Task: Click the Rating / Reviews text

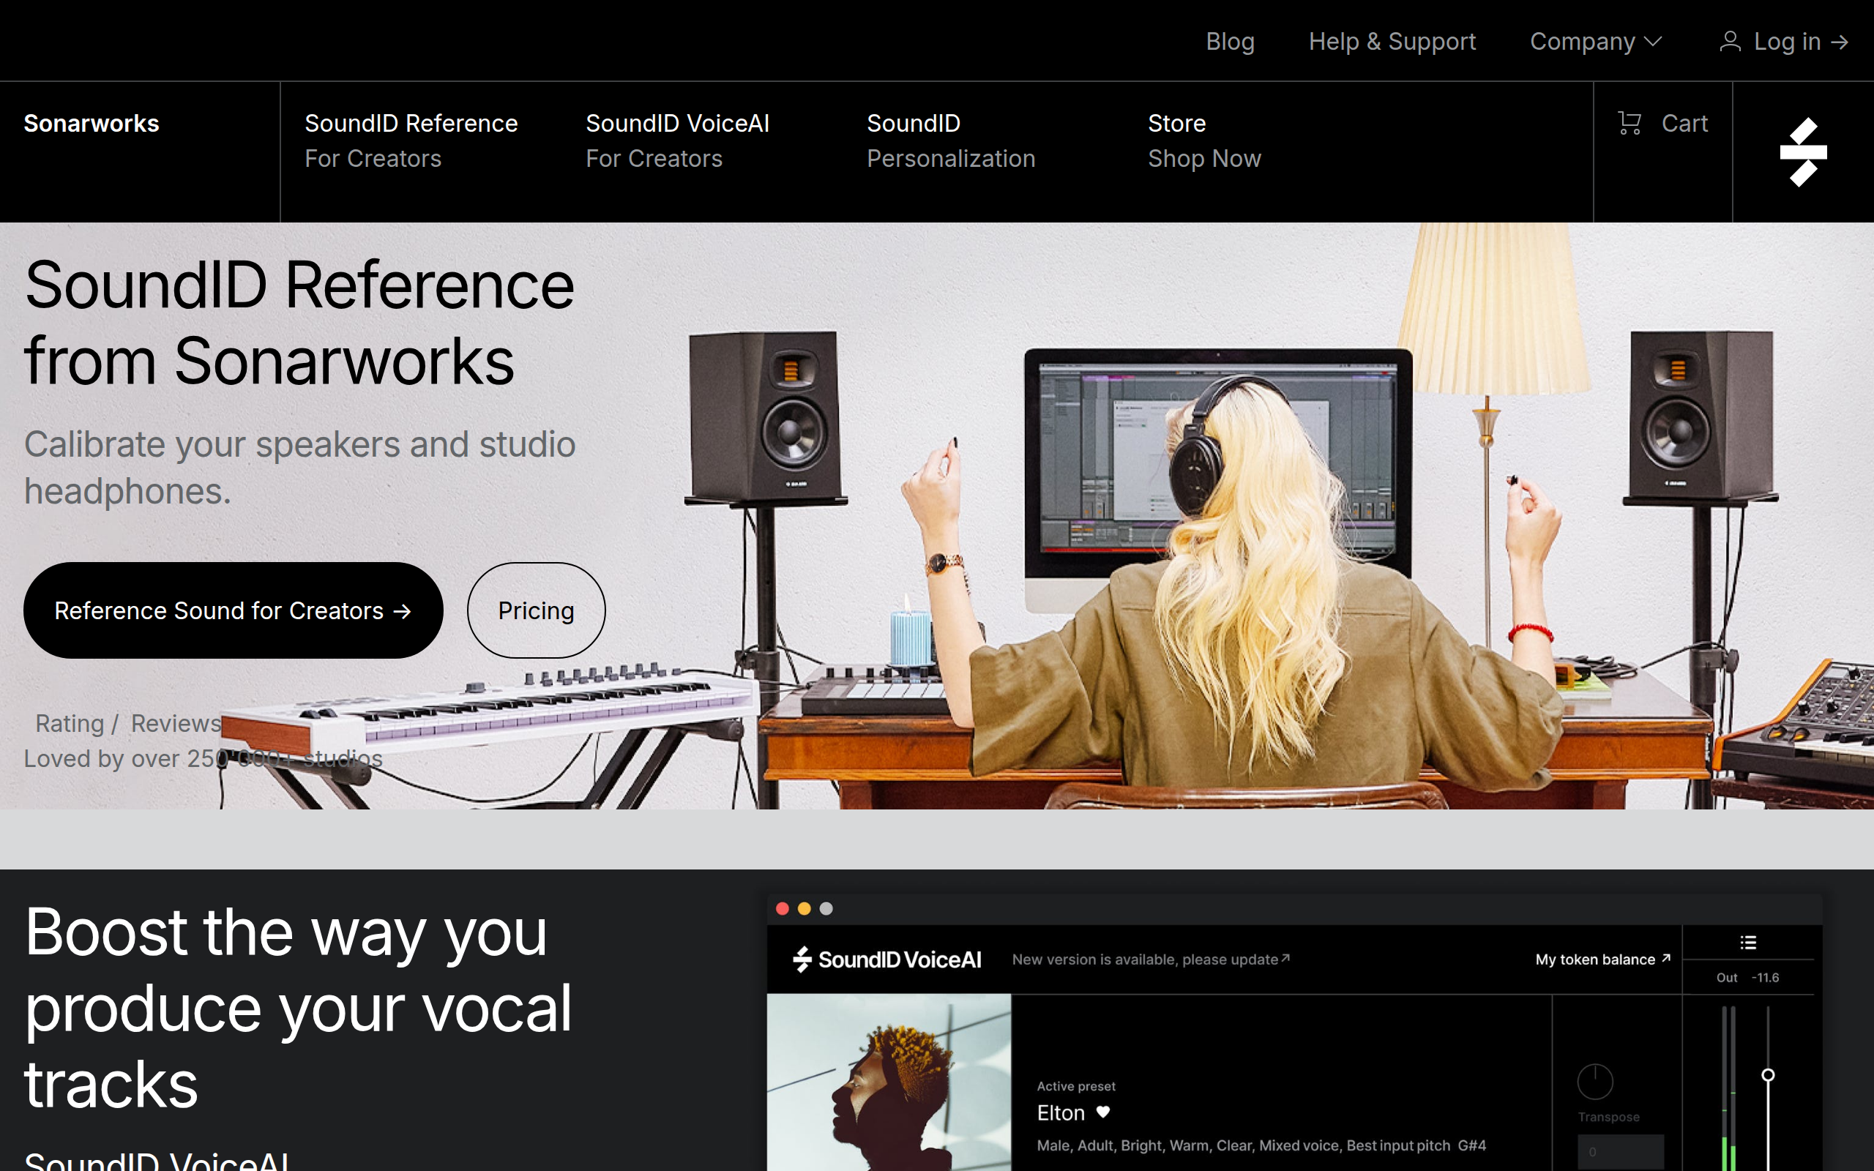Action: (129, 722)
